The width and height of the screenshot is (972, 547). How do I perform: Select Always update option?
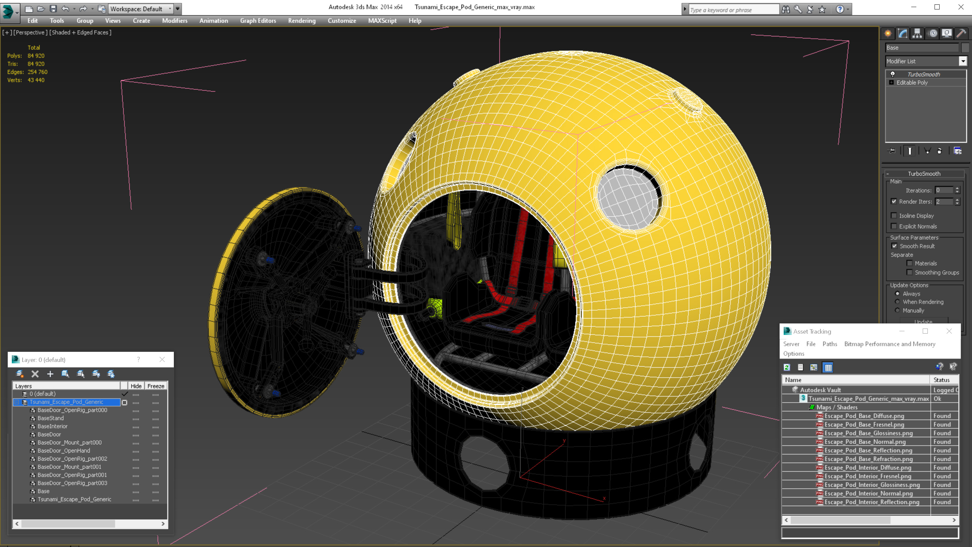[897, 293]
